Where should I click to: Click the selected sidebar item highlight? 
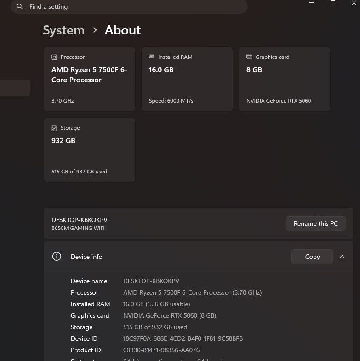click(x=15, y=88)
